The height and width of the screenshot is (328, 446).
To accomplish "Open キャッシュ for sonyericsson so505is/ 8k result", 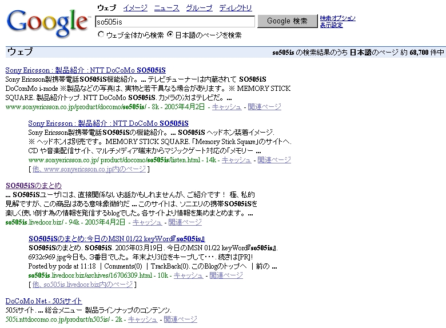I will point(226,107).
